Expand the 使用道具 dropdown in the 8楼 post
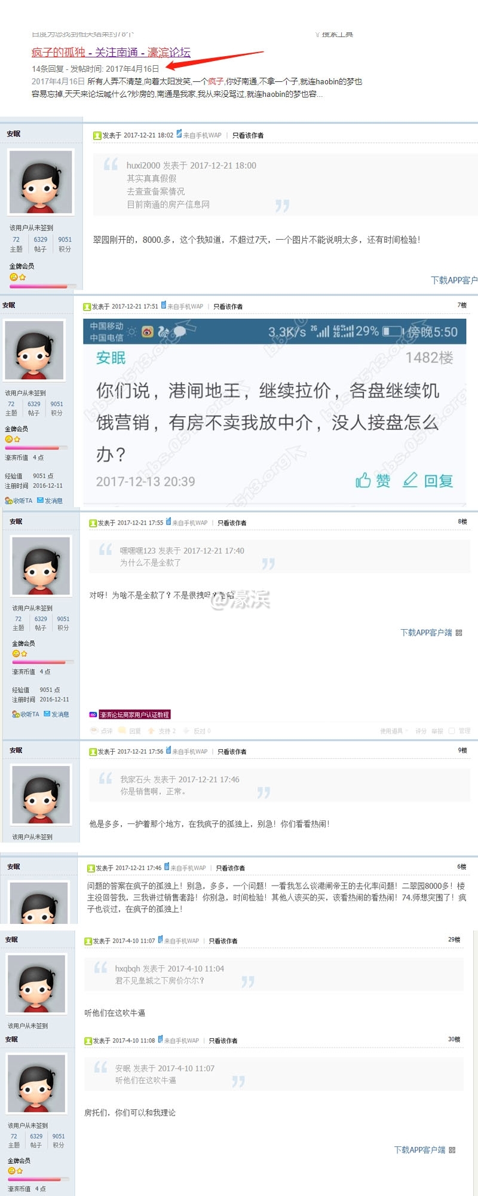478x1196 pixels. point(394,731)
